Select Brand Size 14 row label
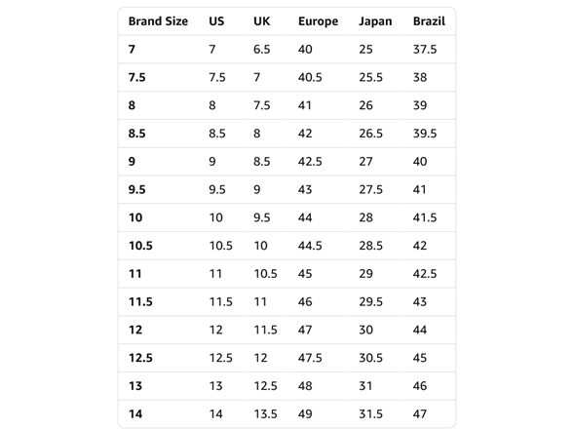This screenshot has width=573, height=430. tap(135, 414)
